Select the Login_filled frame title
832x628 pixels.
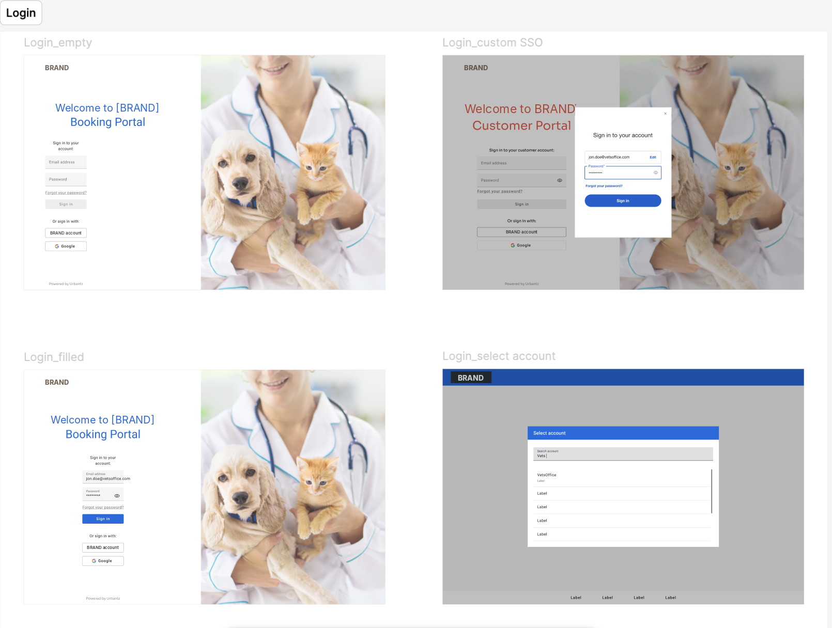coord(54,357)
